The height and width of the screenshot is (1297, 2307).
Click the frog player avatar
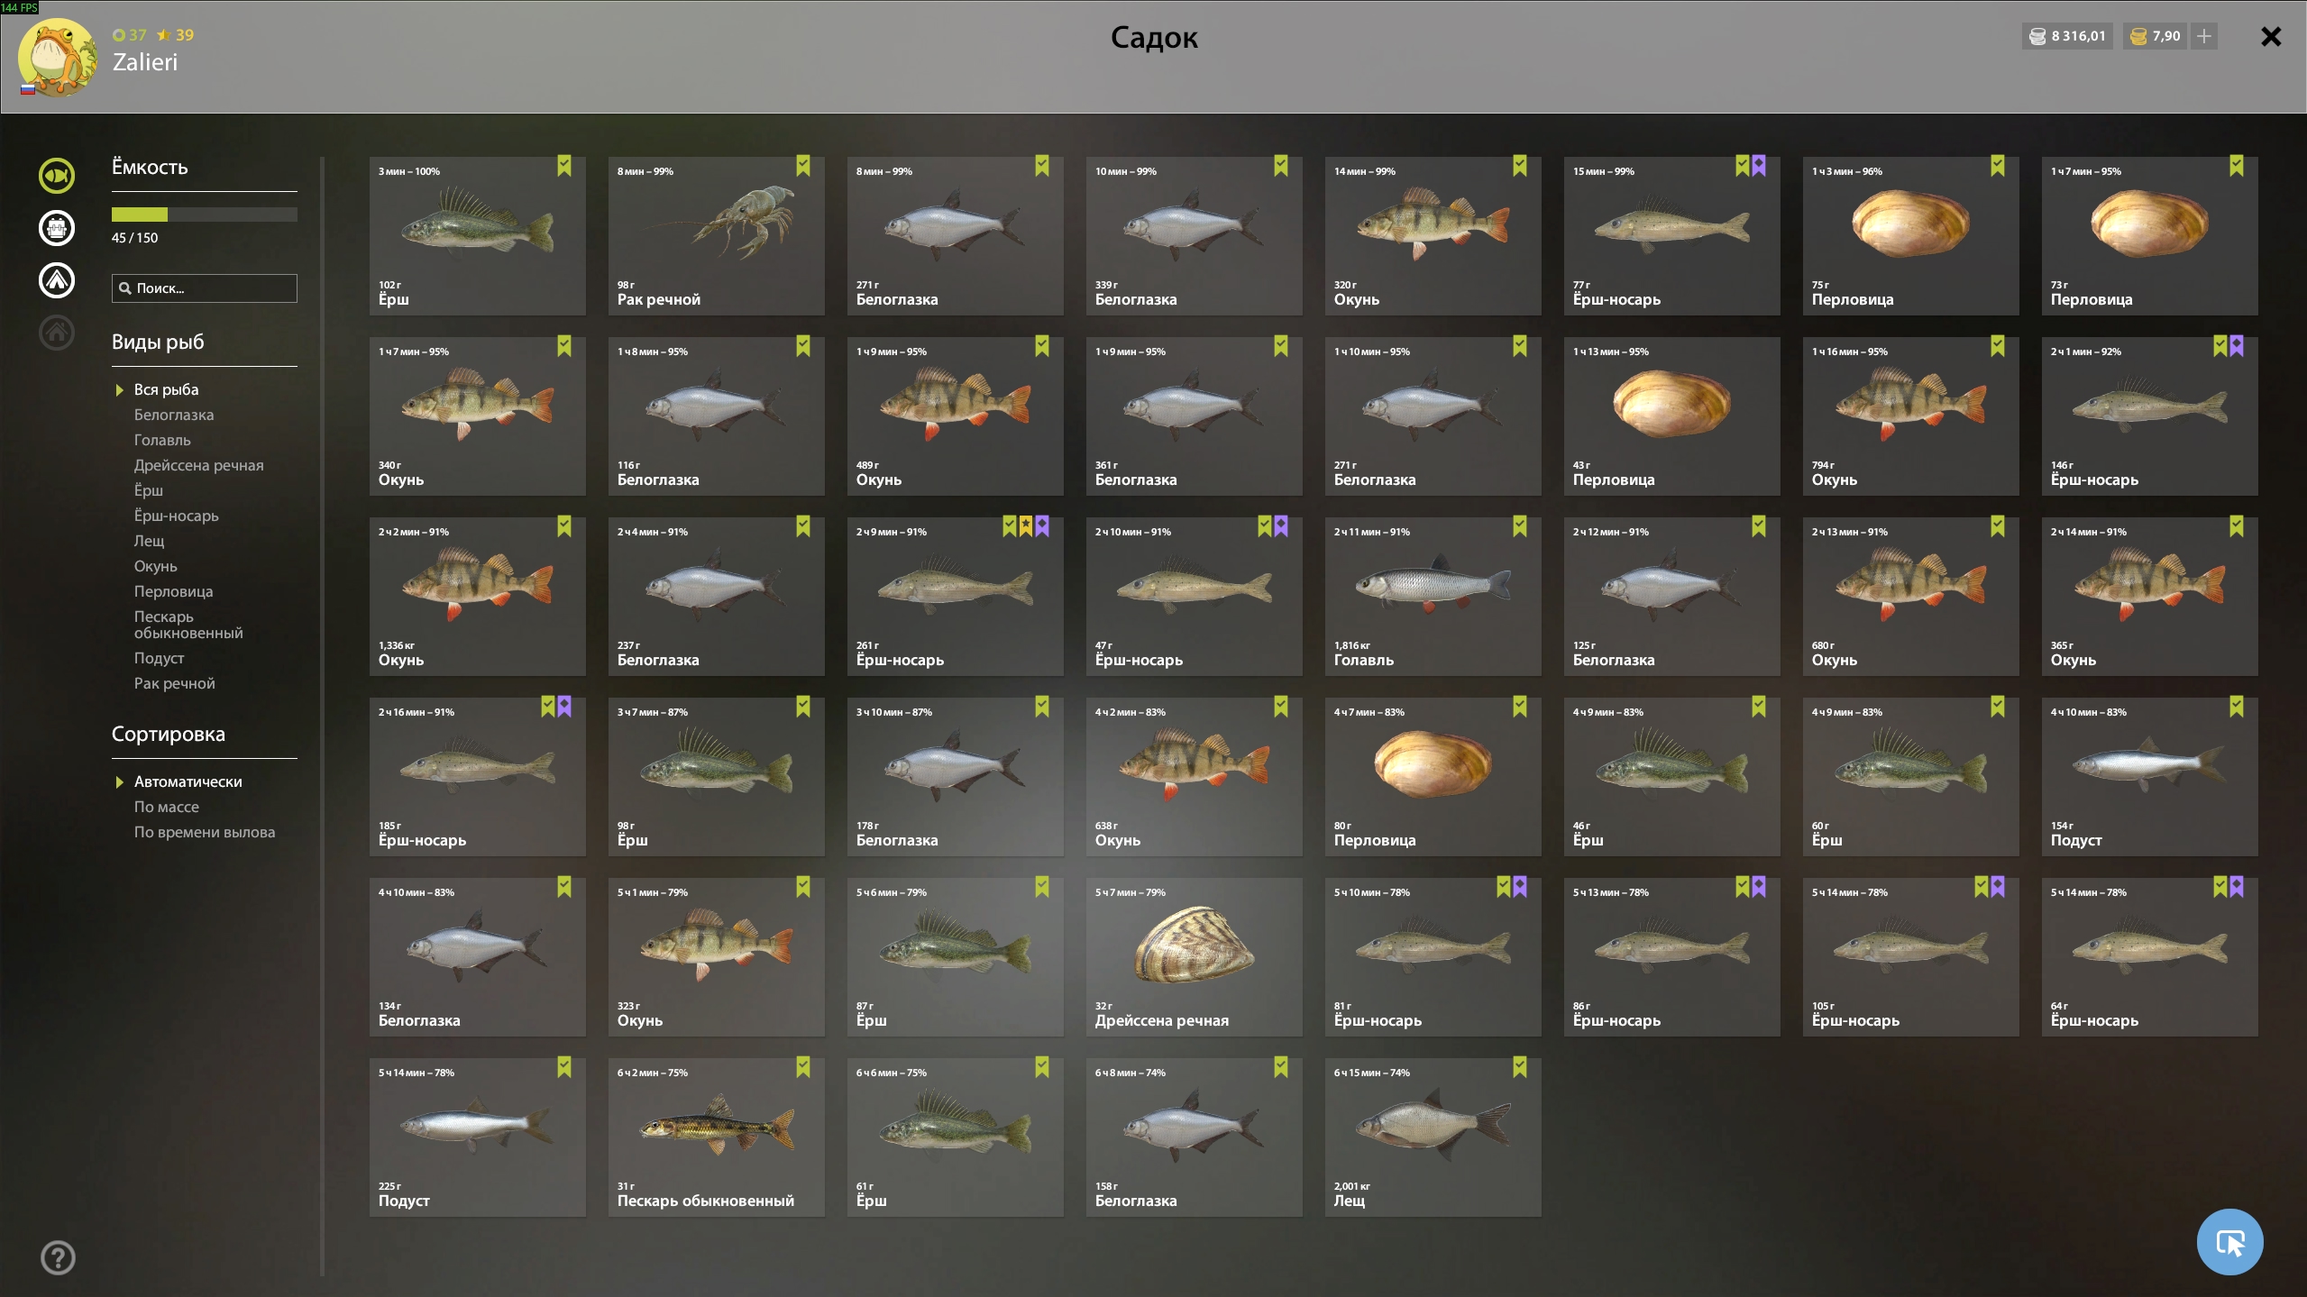pos(59,58)
